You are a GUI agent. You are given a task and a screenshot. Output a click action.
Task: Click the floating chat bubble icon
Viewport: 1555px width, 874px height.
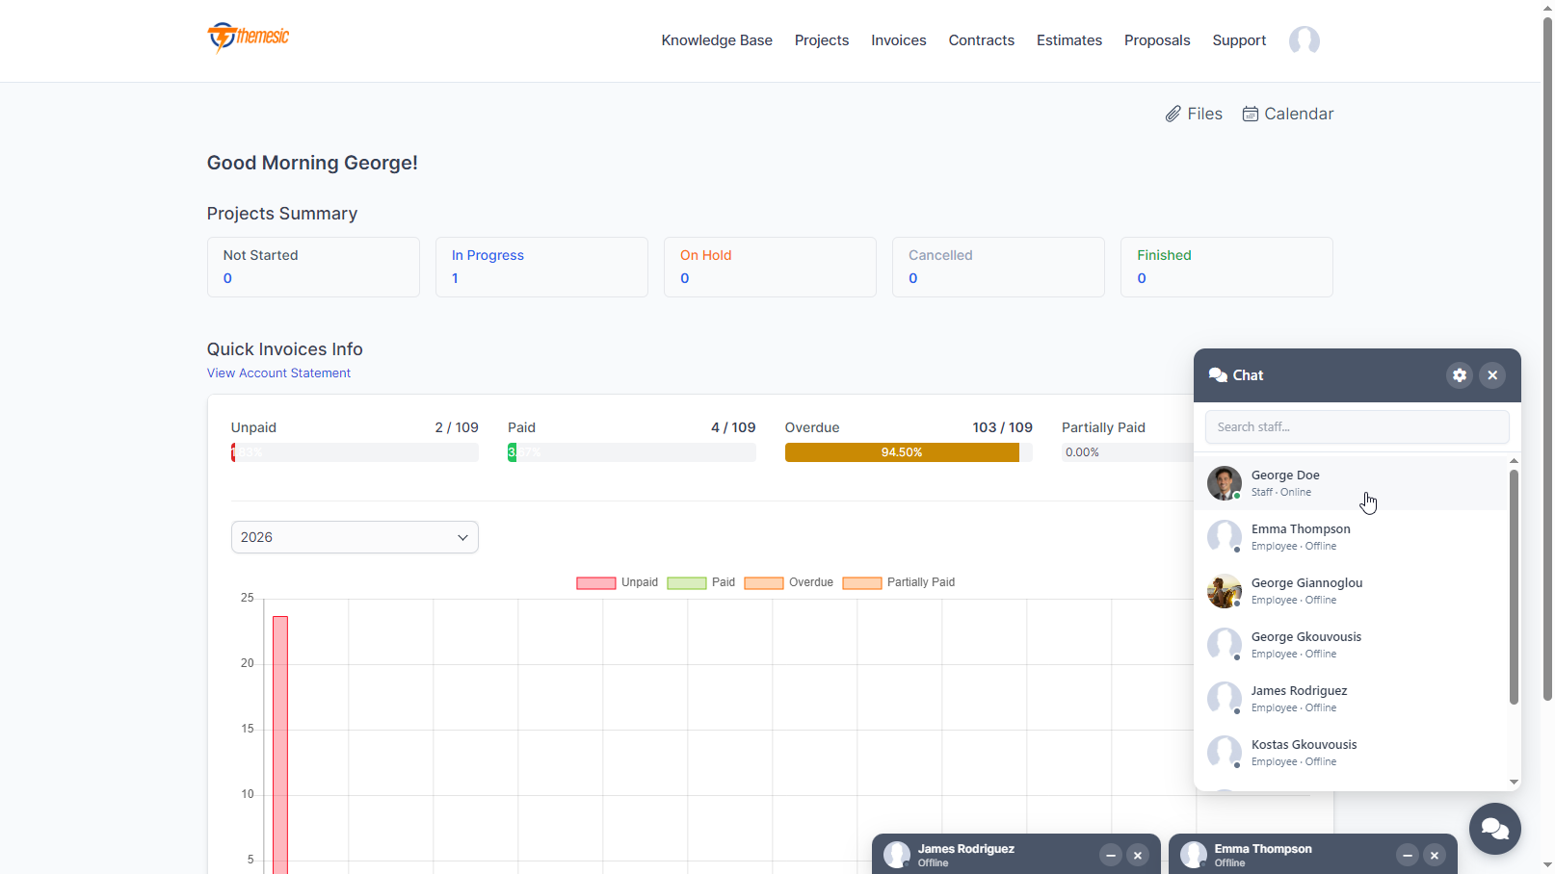point(1494,829)
